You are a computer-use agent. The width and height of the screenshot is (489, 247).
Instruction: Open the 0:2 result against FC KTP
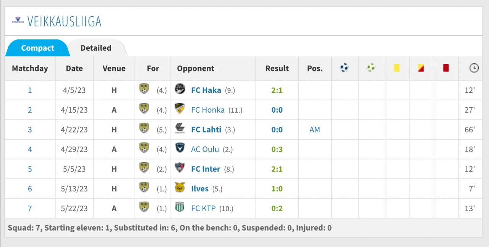(x=277, y=208)
